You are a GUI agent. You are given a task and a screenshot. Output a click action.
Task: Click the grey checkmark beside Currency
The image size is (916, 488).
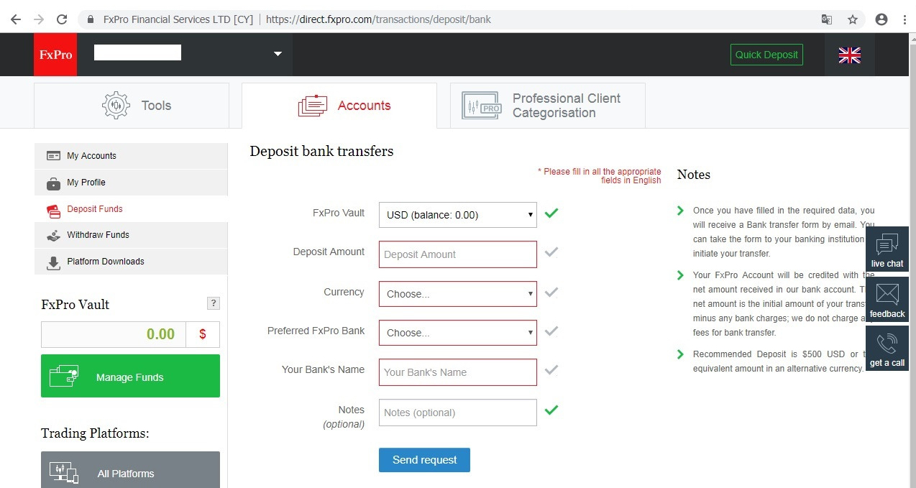click(551, 293)
